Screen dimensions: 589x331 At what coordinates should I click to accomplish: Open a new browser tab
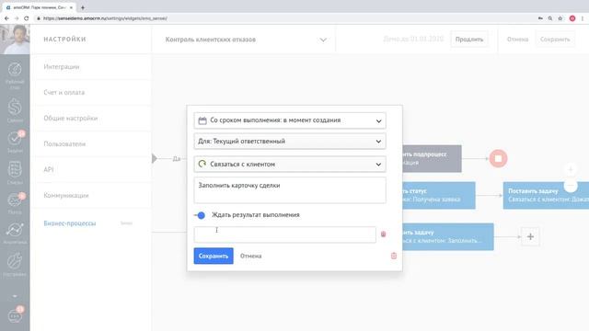click(x=83, y=7)
